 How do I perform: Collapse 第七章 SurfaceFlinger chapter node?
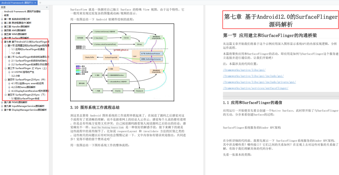pos(2,42)
